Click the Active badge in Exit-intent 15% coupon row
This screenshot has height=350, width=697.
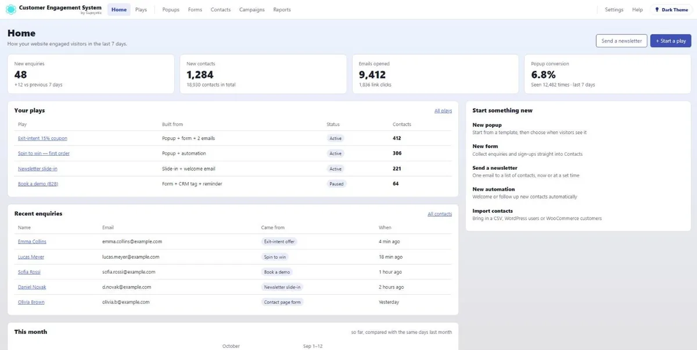pos(335,138)
